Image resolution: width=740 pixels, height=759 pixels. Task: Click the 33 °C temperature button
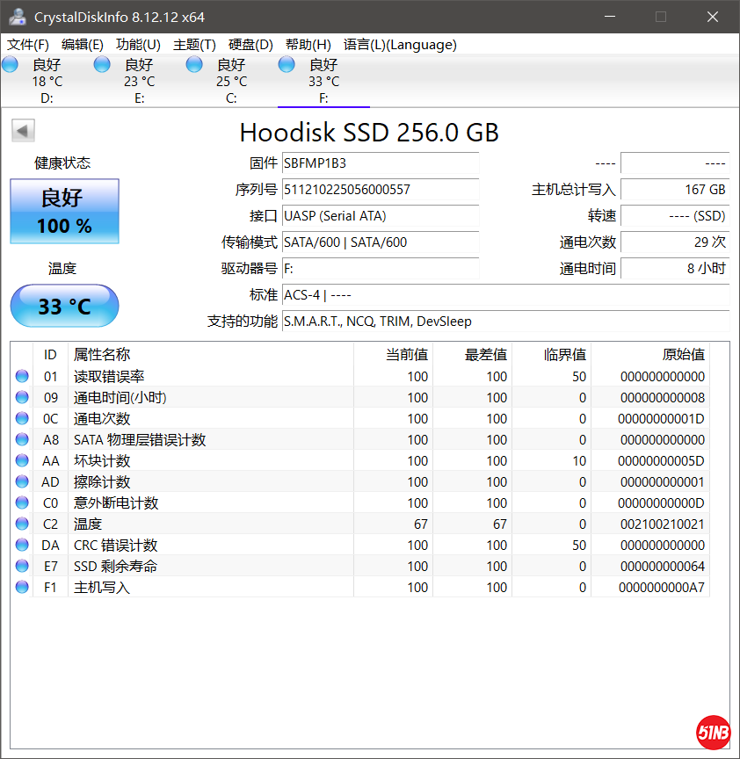point(64,307)
